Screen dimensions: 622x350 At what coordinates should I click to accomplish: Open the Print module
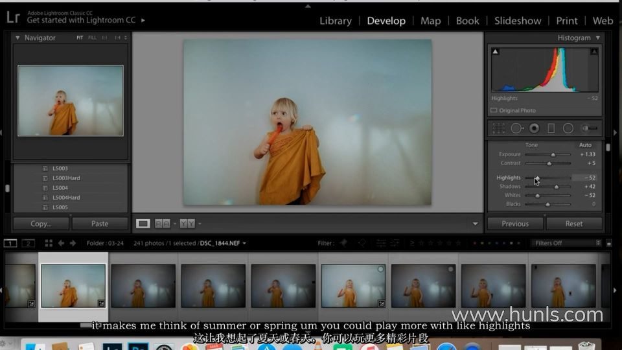[x=566, y=21]
